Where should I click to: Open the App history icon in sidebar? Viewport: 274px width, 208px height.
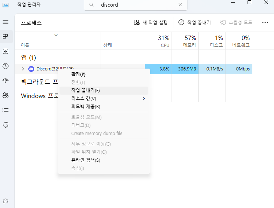pos(6,66)
